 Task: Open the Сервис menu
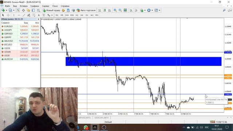46,6
